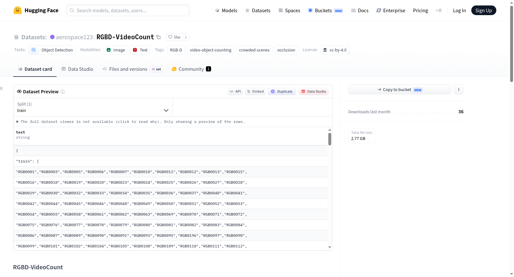This screenshot has height=277, width=514.
Task: Click the Downloads last month value 36
Action: point(461,112)
